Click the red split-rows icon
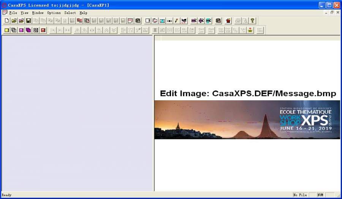Image resolution: width=342 pixels, height=199 pixels. tap(43, 30)
